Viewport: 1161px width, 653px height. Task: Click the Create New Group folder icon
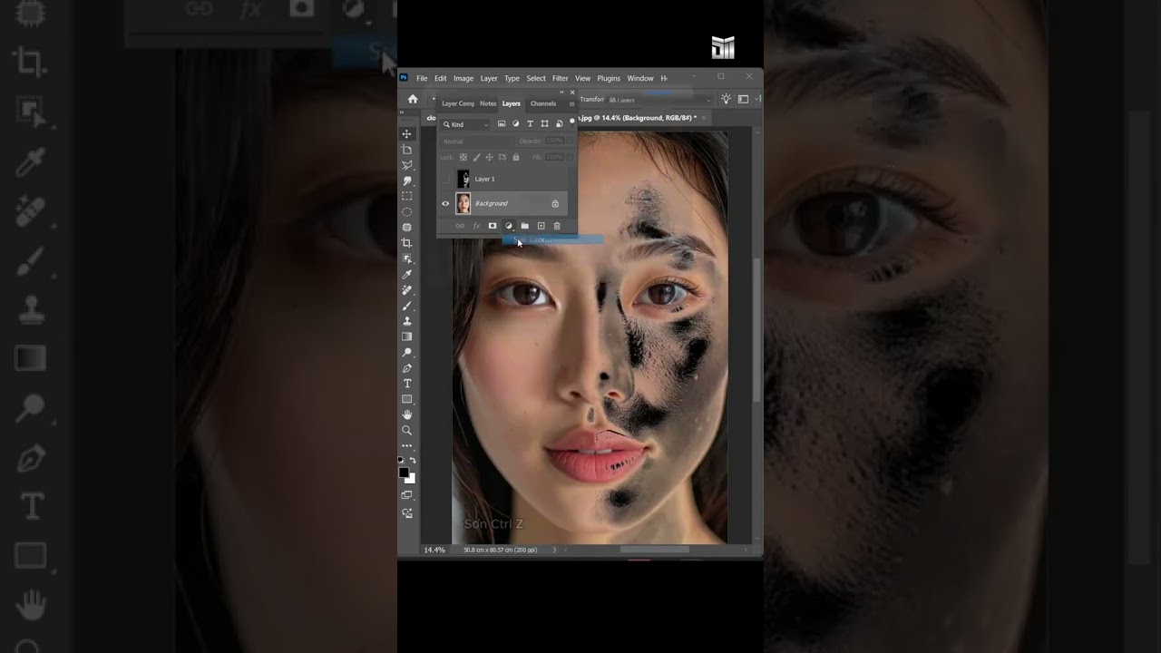[x=524, y=226]
